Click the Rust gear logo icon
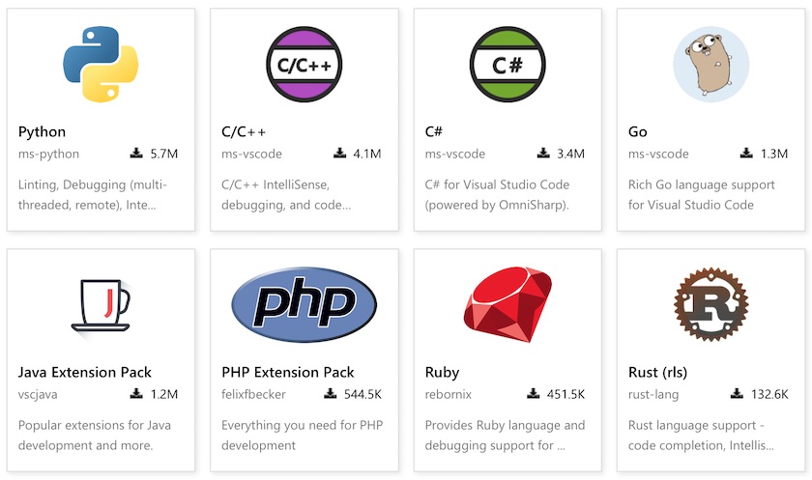Screen dimensions: 812x480 (x=710, y=304)
